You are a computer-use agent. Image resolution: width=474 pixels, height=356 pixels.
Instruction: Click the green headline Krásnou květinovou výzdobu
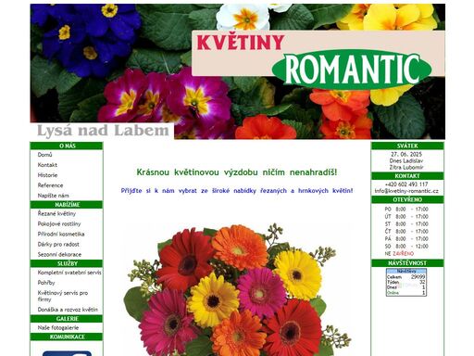pyautogui.click(x=237, y=172)
